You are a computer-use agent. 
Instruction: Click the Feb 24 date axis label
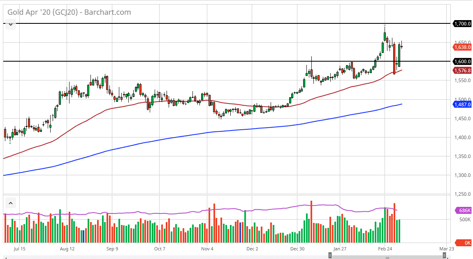pos(385,249)
